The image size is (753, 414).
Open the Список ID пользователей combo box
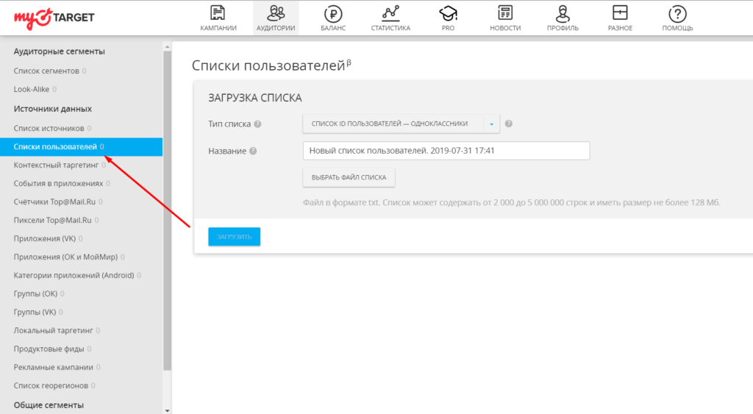(393, 124)
